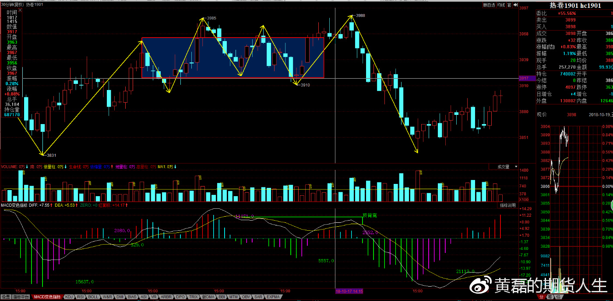Switch to the OBV indicator tab

[246, 297]
